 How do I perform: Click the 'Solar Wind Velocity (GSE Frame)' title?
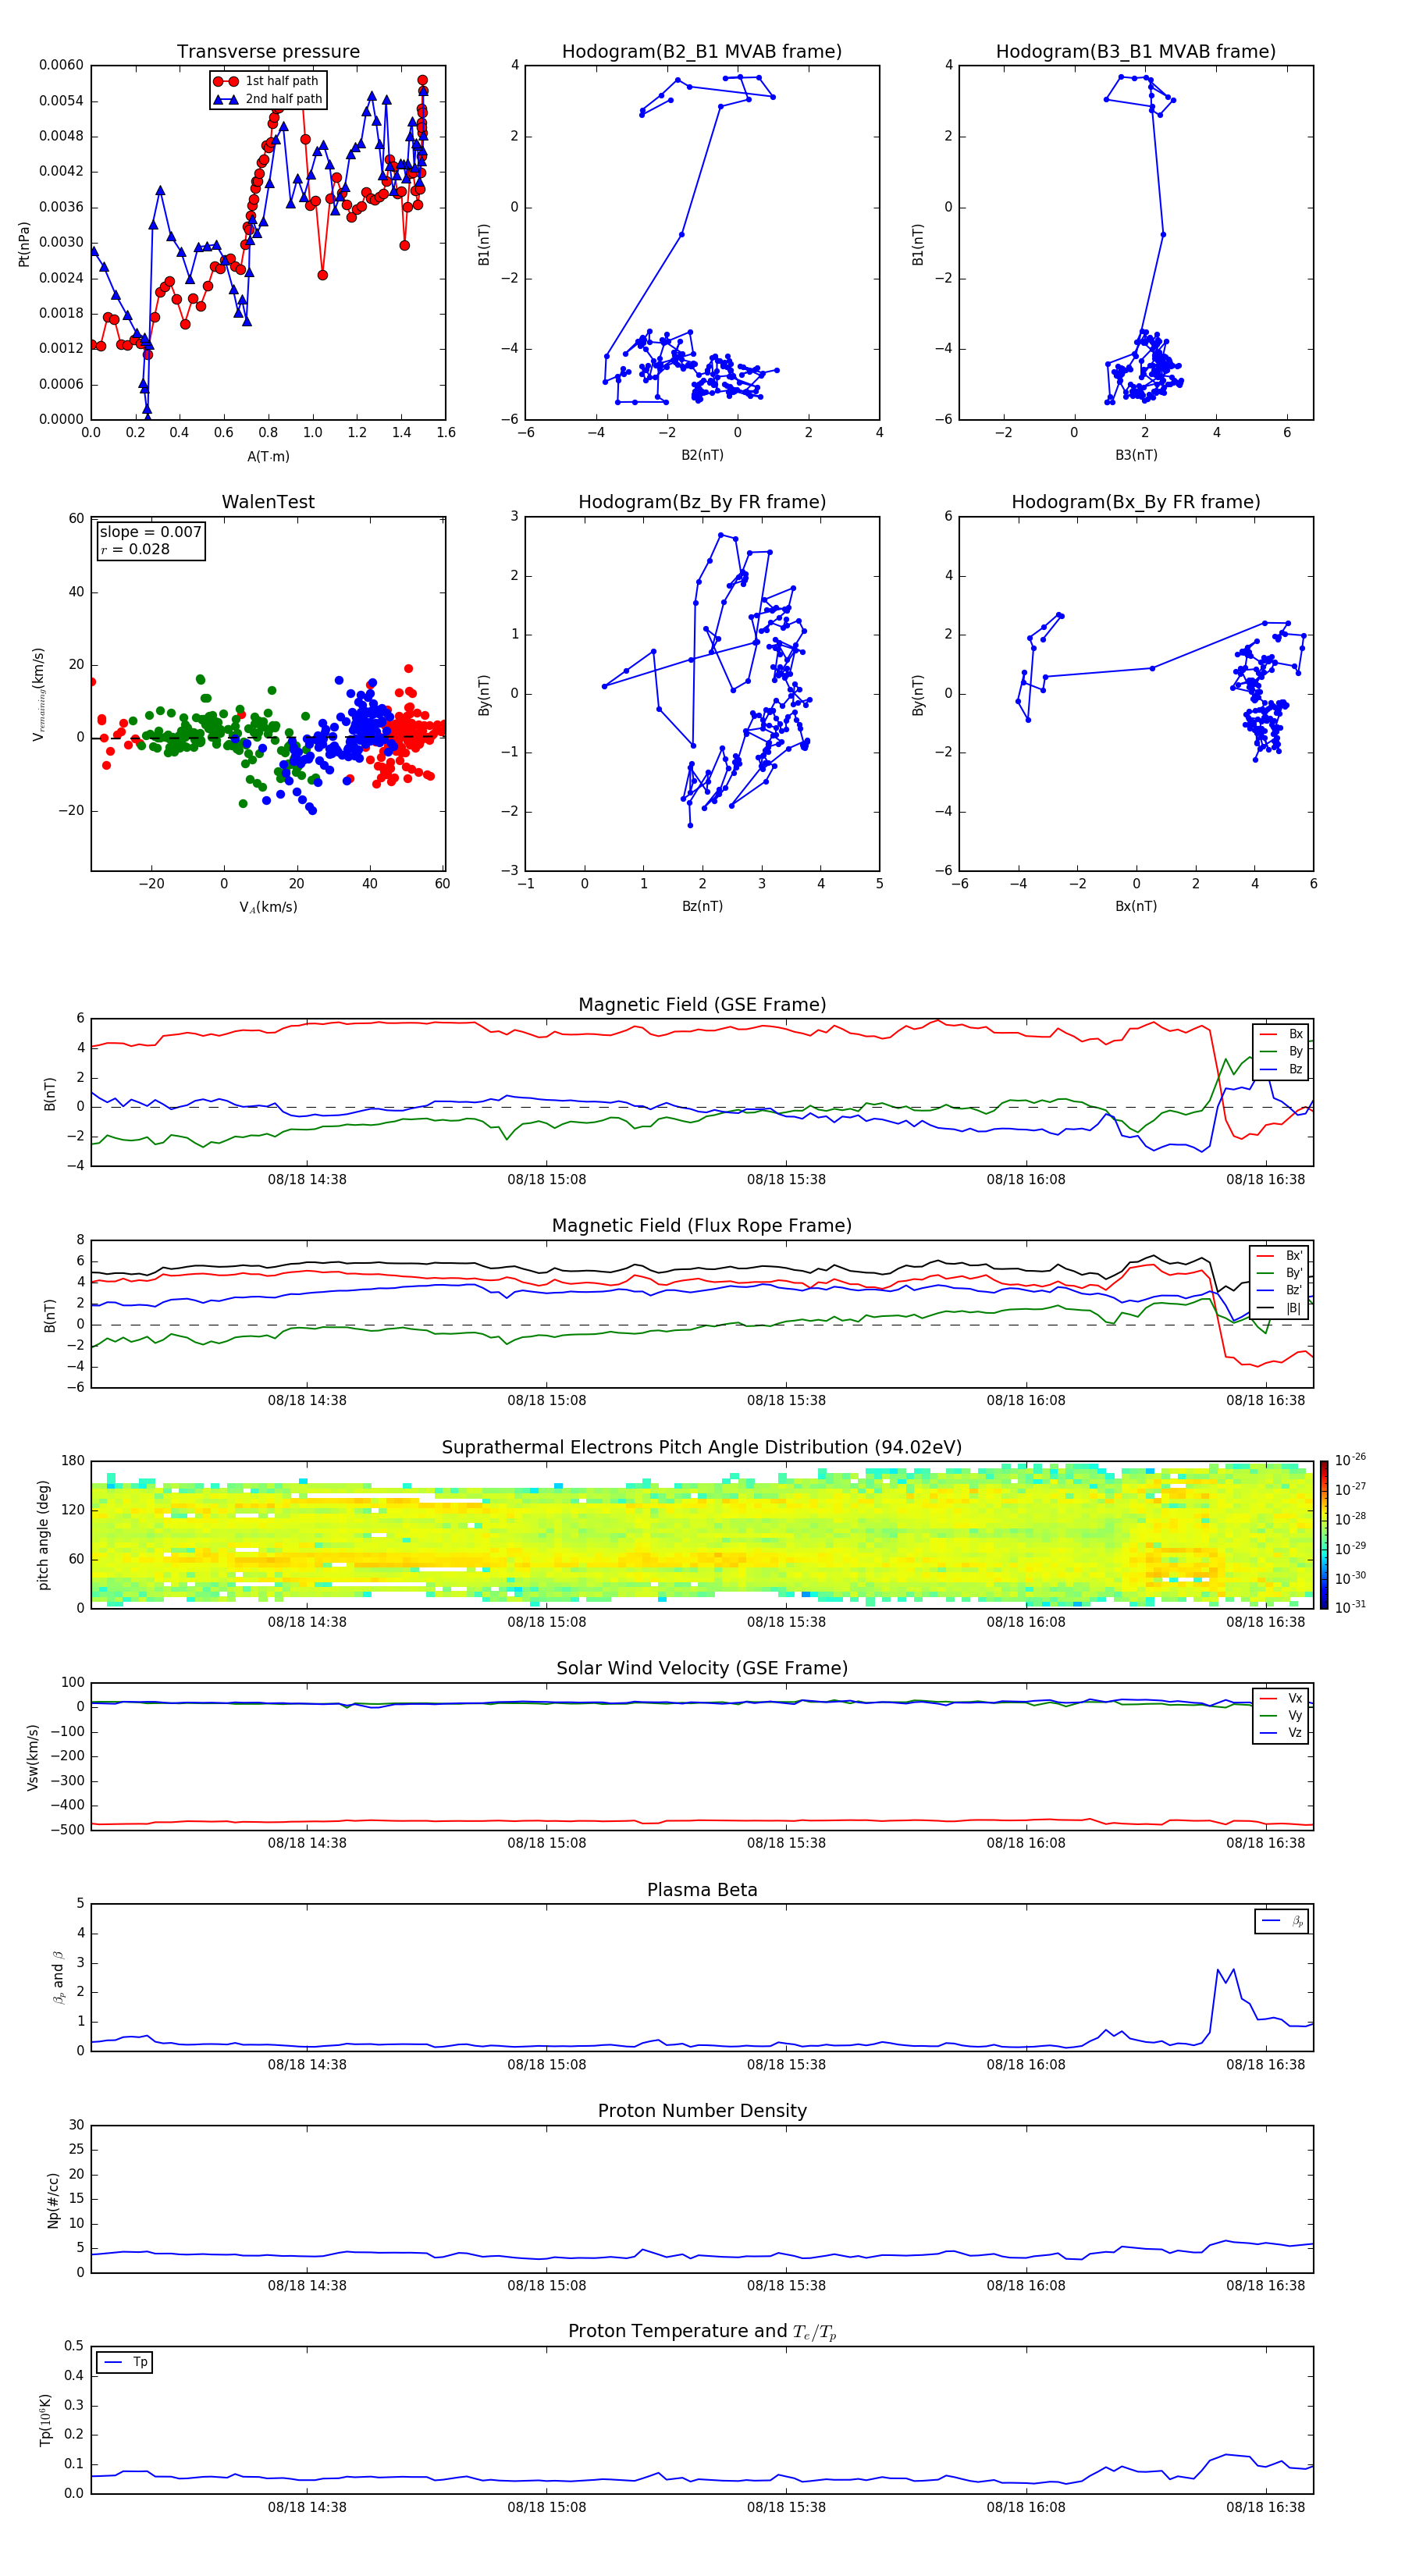click(x=702, y=1668)
